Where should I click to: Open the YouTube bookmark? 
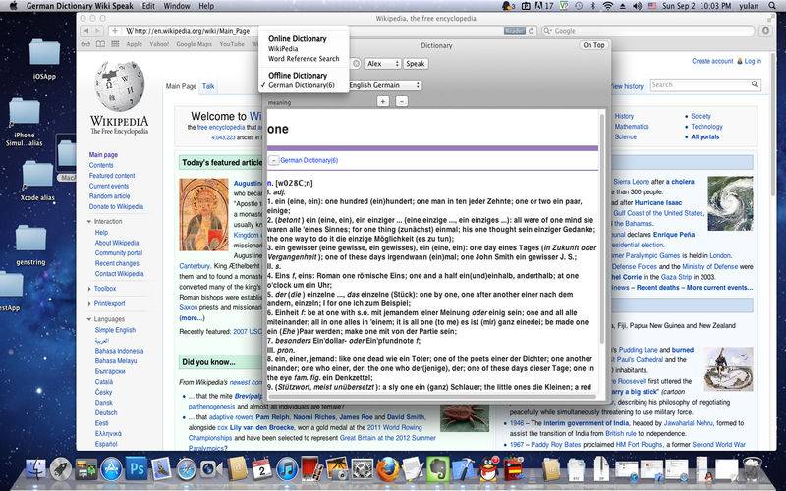coord(232,44)
